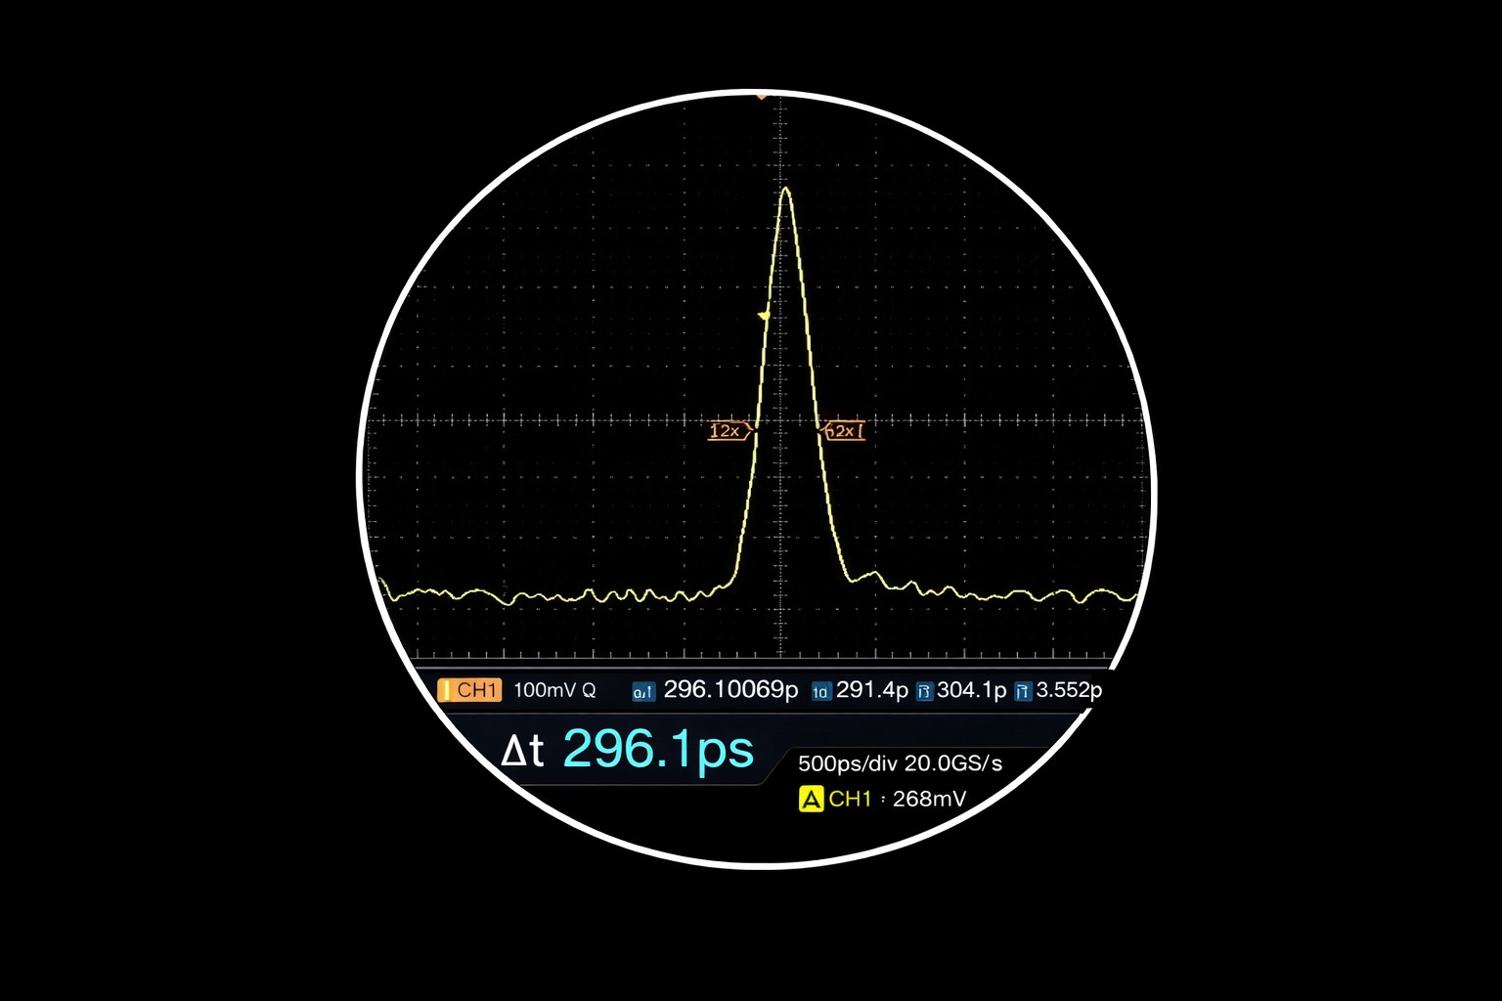Click the blue measurement icon before 3.552p
Viewport: 1502px width, 1001px height.
click(1023, 692)
